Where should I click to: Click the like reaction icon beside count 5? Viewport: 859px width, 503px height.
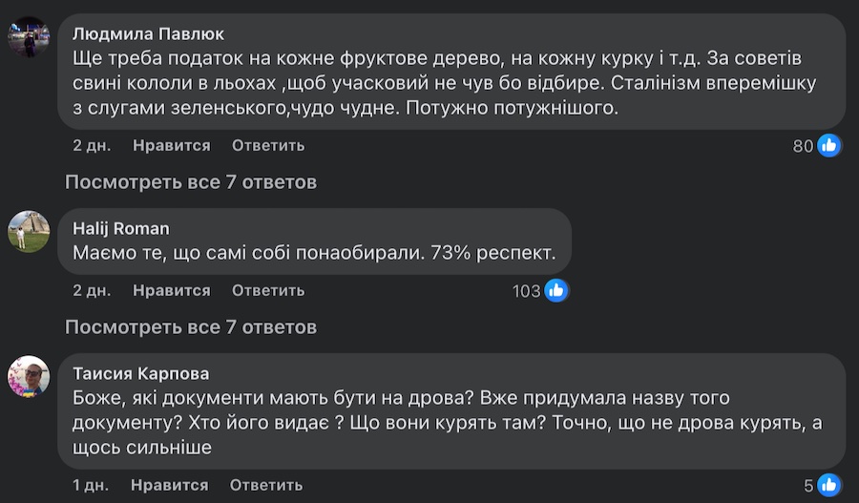coord(829,485)
